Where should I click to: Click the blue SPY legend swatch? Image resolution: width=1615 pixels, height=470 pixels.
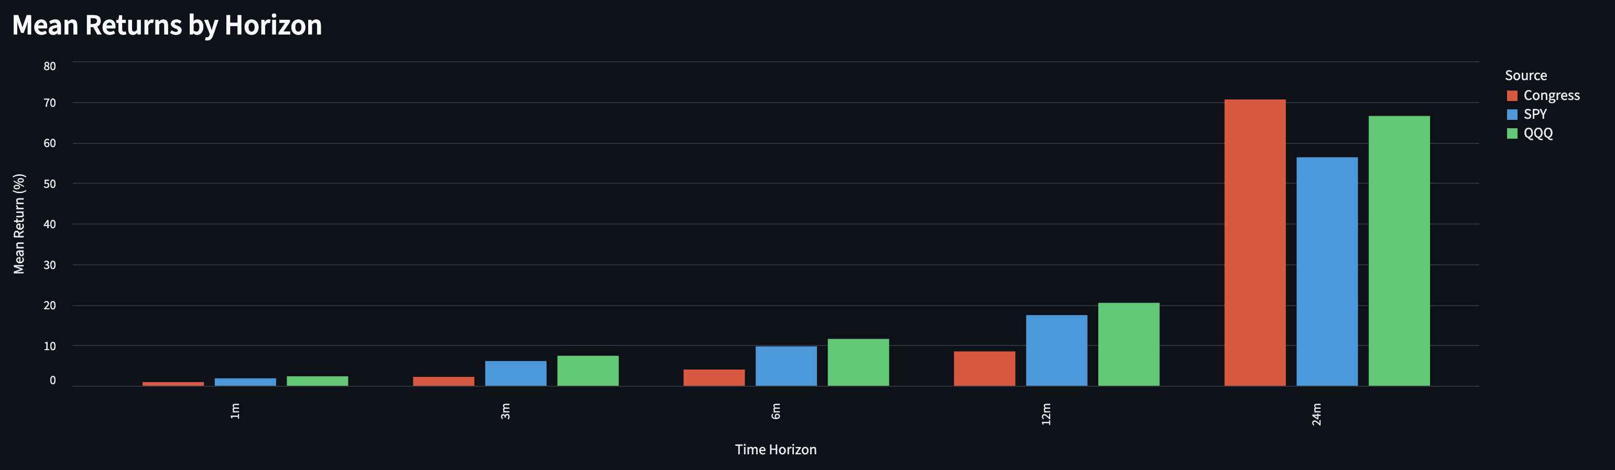1512,115
